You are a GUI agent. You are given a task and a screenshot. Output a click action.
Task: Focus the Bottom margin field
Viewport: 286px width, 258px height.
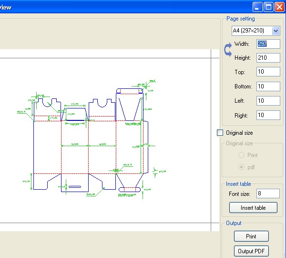(268, 86)
